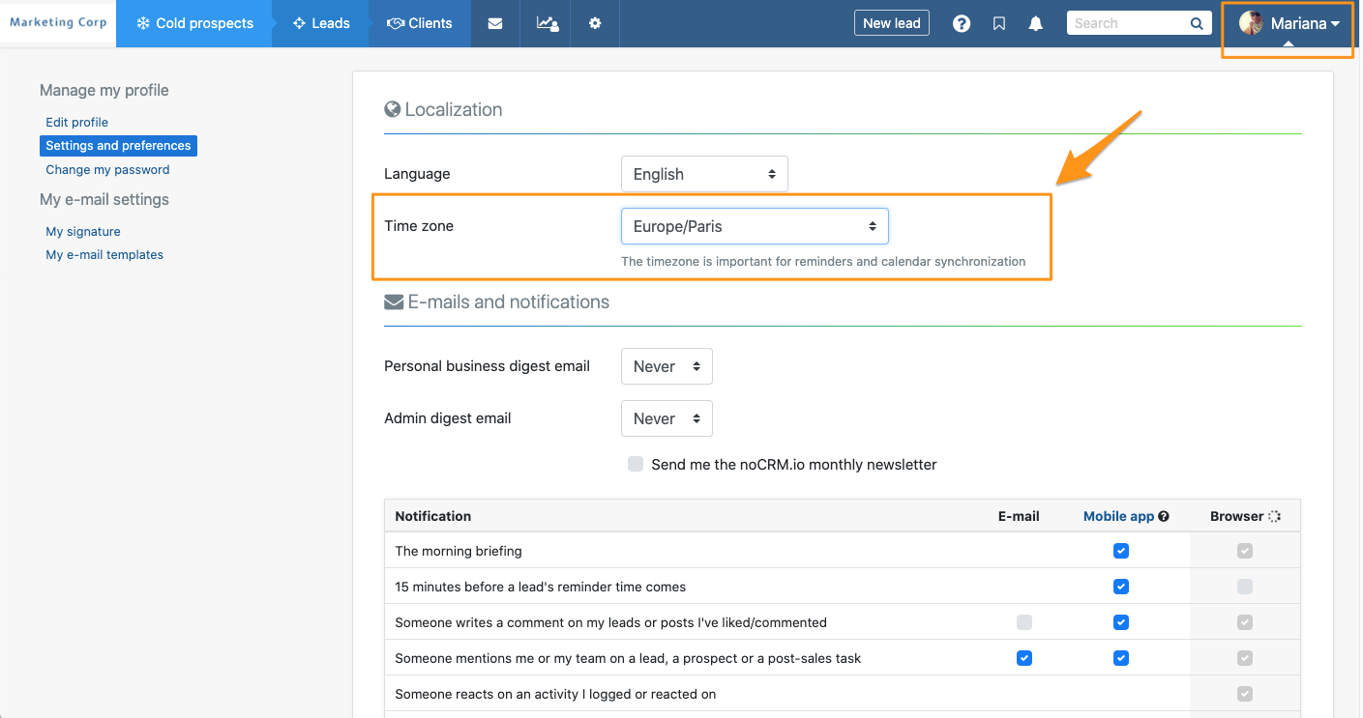Open the envelope email icon in navbar
1363x718 pixels.
click(x=495, y=23)
